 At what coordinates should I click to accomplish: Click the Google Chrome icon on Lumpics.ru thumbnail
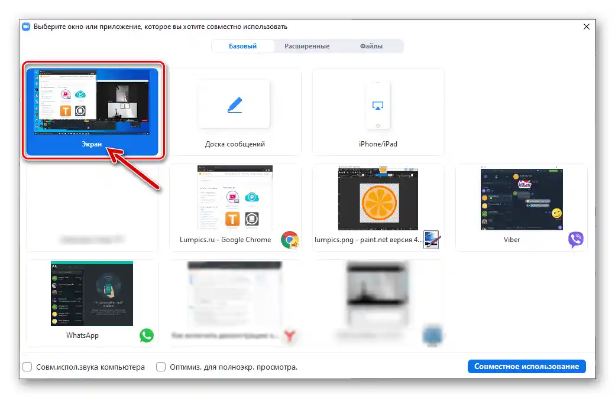pyautogui.click(x=289, y=240)
